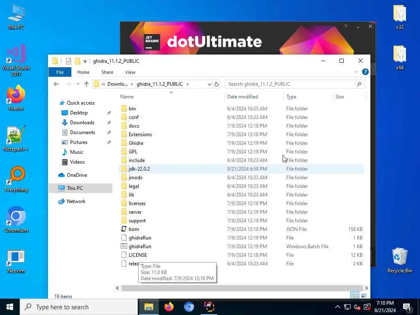
Task: Open Share ribbon tab
Action: pos(107,72)
